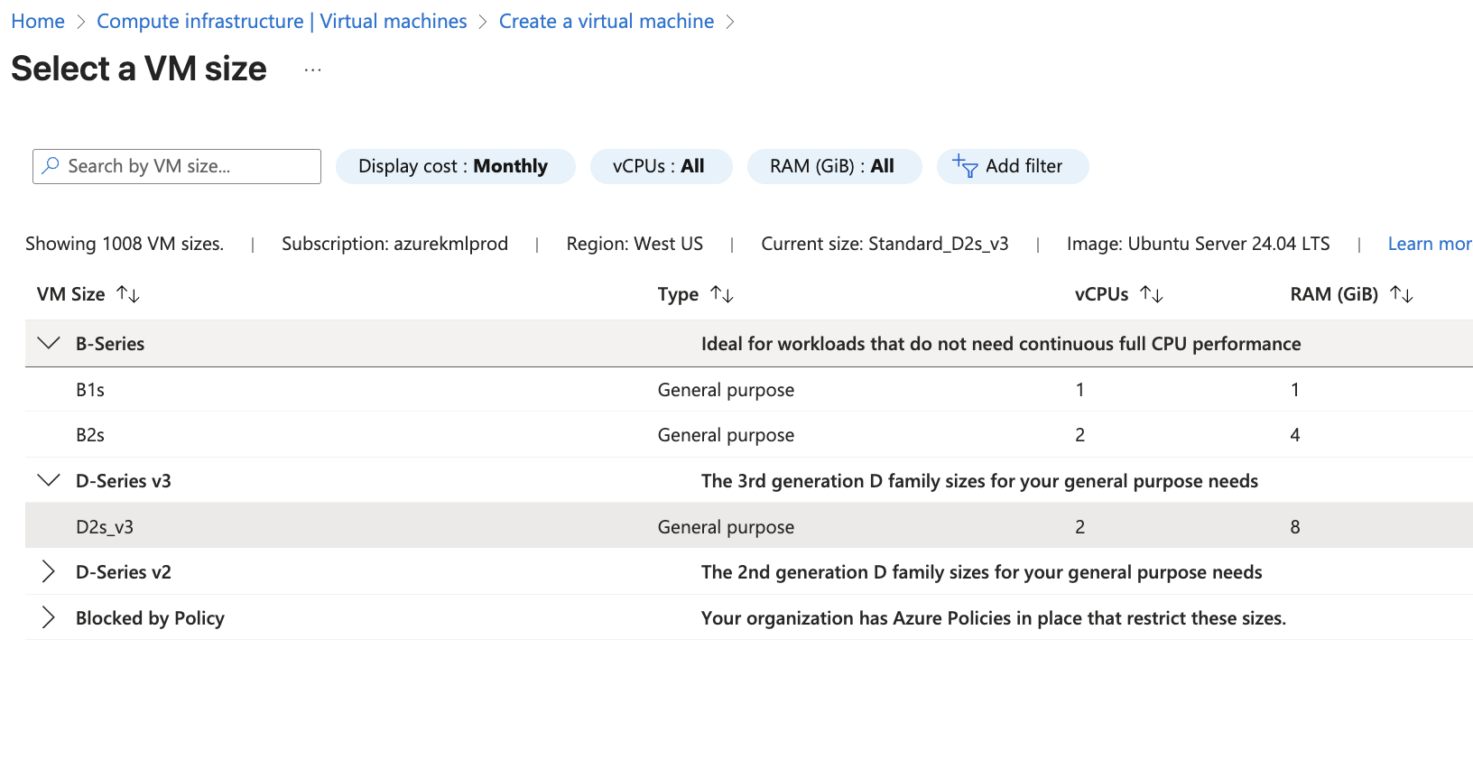1473x769 pixels.
Task: Collapse the D-Series v3 group
Action: [x=49, y=481]
